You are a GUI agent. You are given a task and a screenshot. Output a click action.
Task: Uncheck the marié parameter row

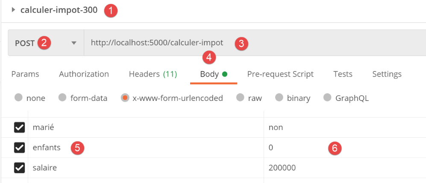point(19,127)
